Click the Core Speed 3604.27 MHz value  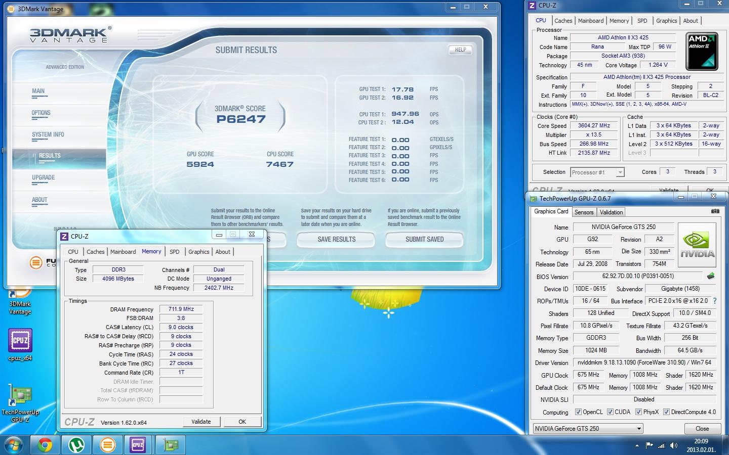594,126
